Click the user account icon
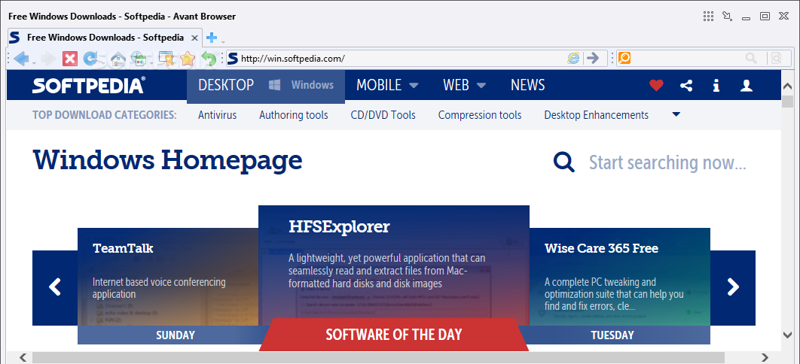The image size is (800, 364). point(747,85)
